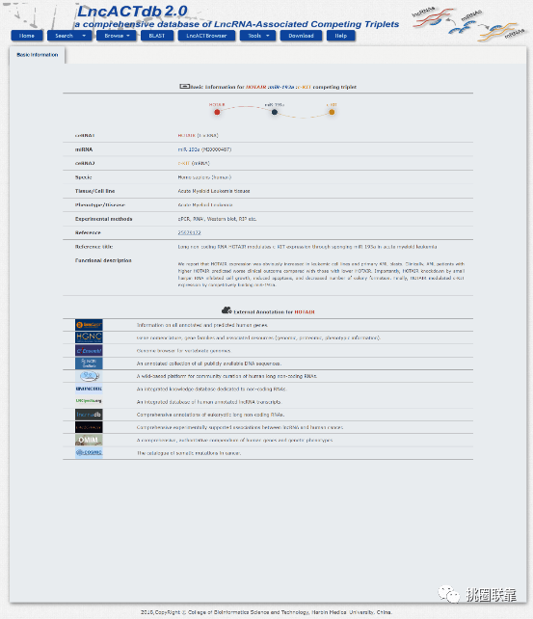The height and width of the screenshot is (619, 533).
Task: Go to the Home page
Action: [x=27, y=36]
